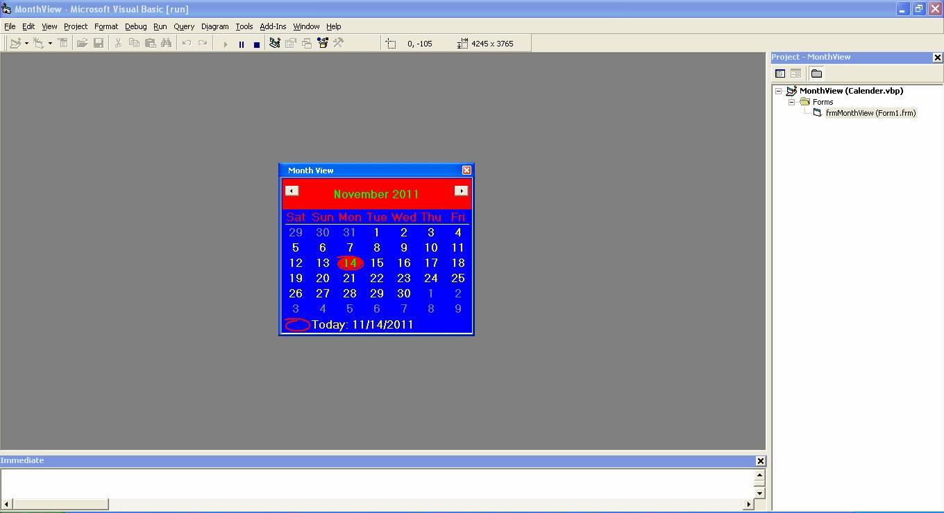Click the Cut scissors icon
The width and height of the screenshot is (944, 513).
pos(118,43)
